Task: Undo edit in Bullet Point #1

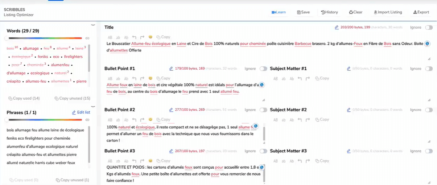Action: coord(134,79)
